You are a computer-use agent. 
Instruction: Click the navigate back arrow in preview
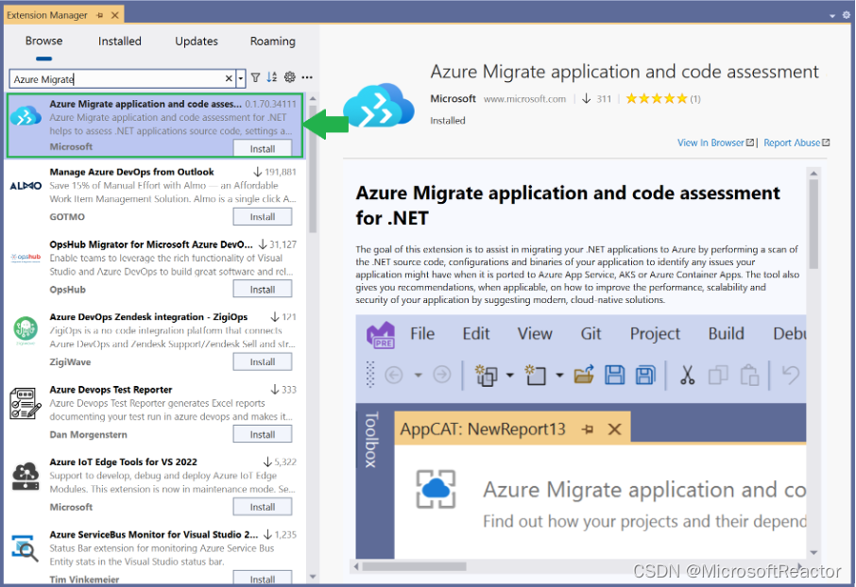pos(394,375)
